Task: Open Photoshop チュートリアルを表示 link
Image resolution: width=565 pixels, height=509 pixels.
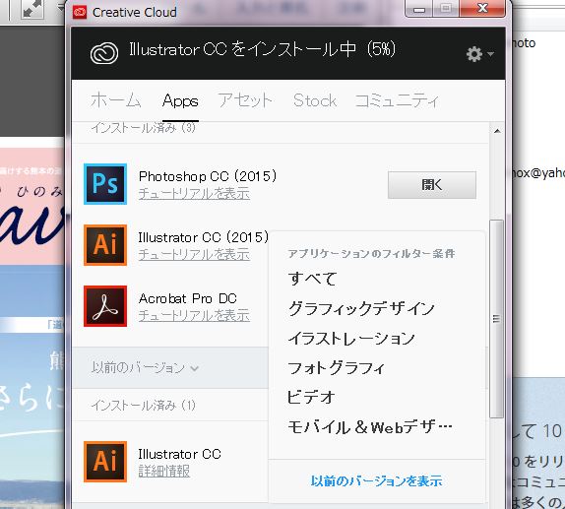Action: [x=194, y=194]
